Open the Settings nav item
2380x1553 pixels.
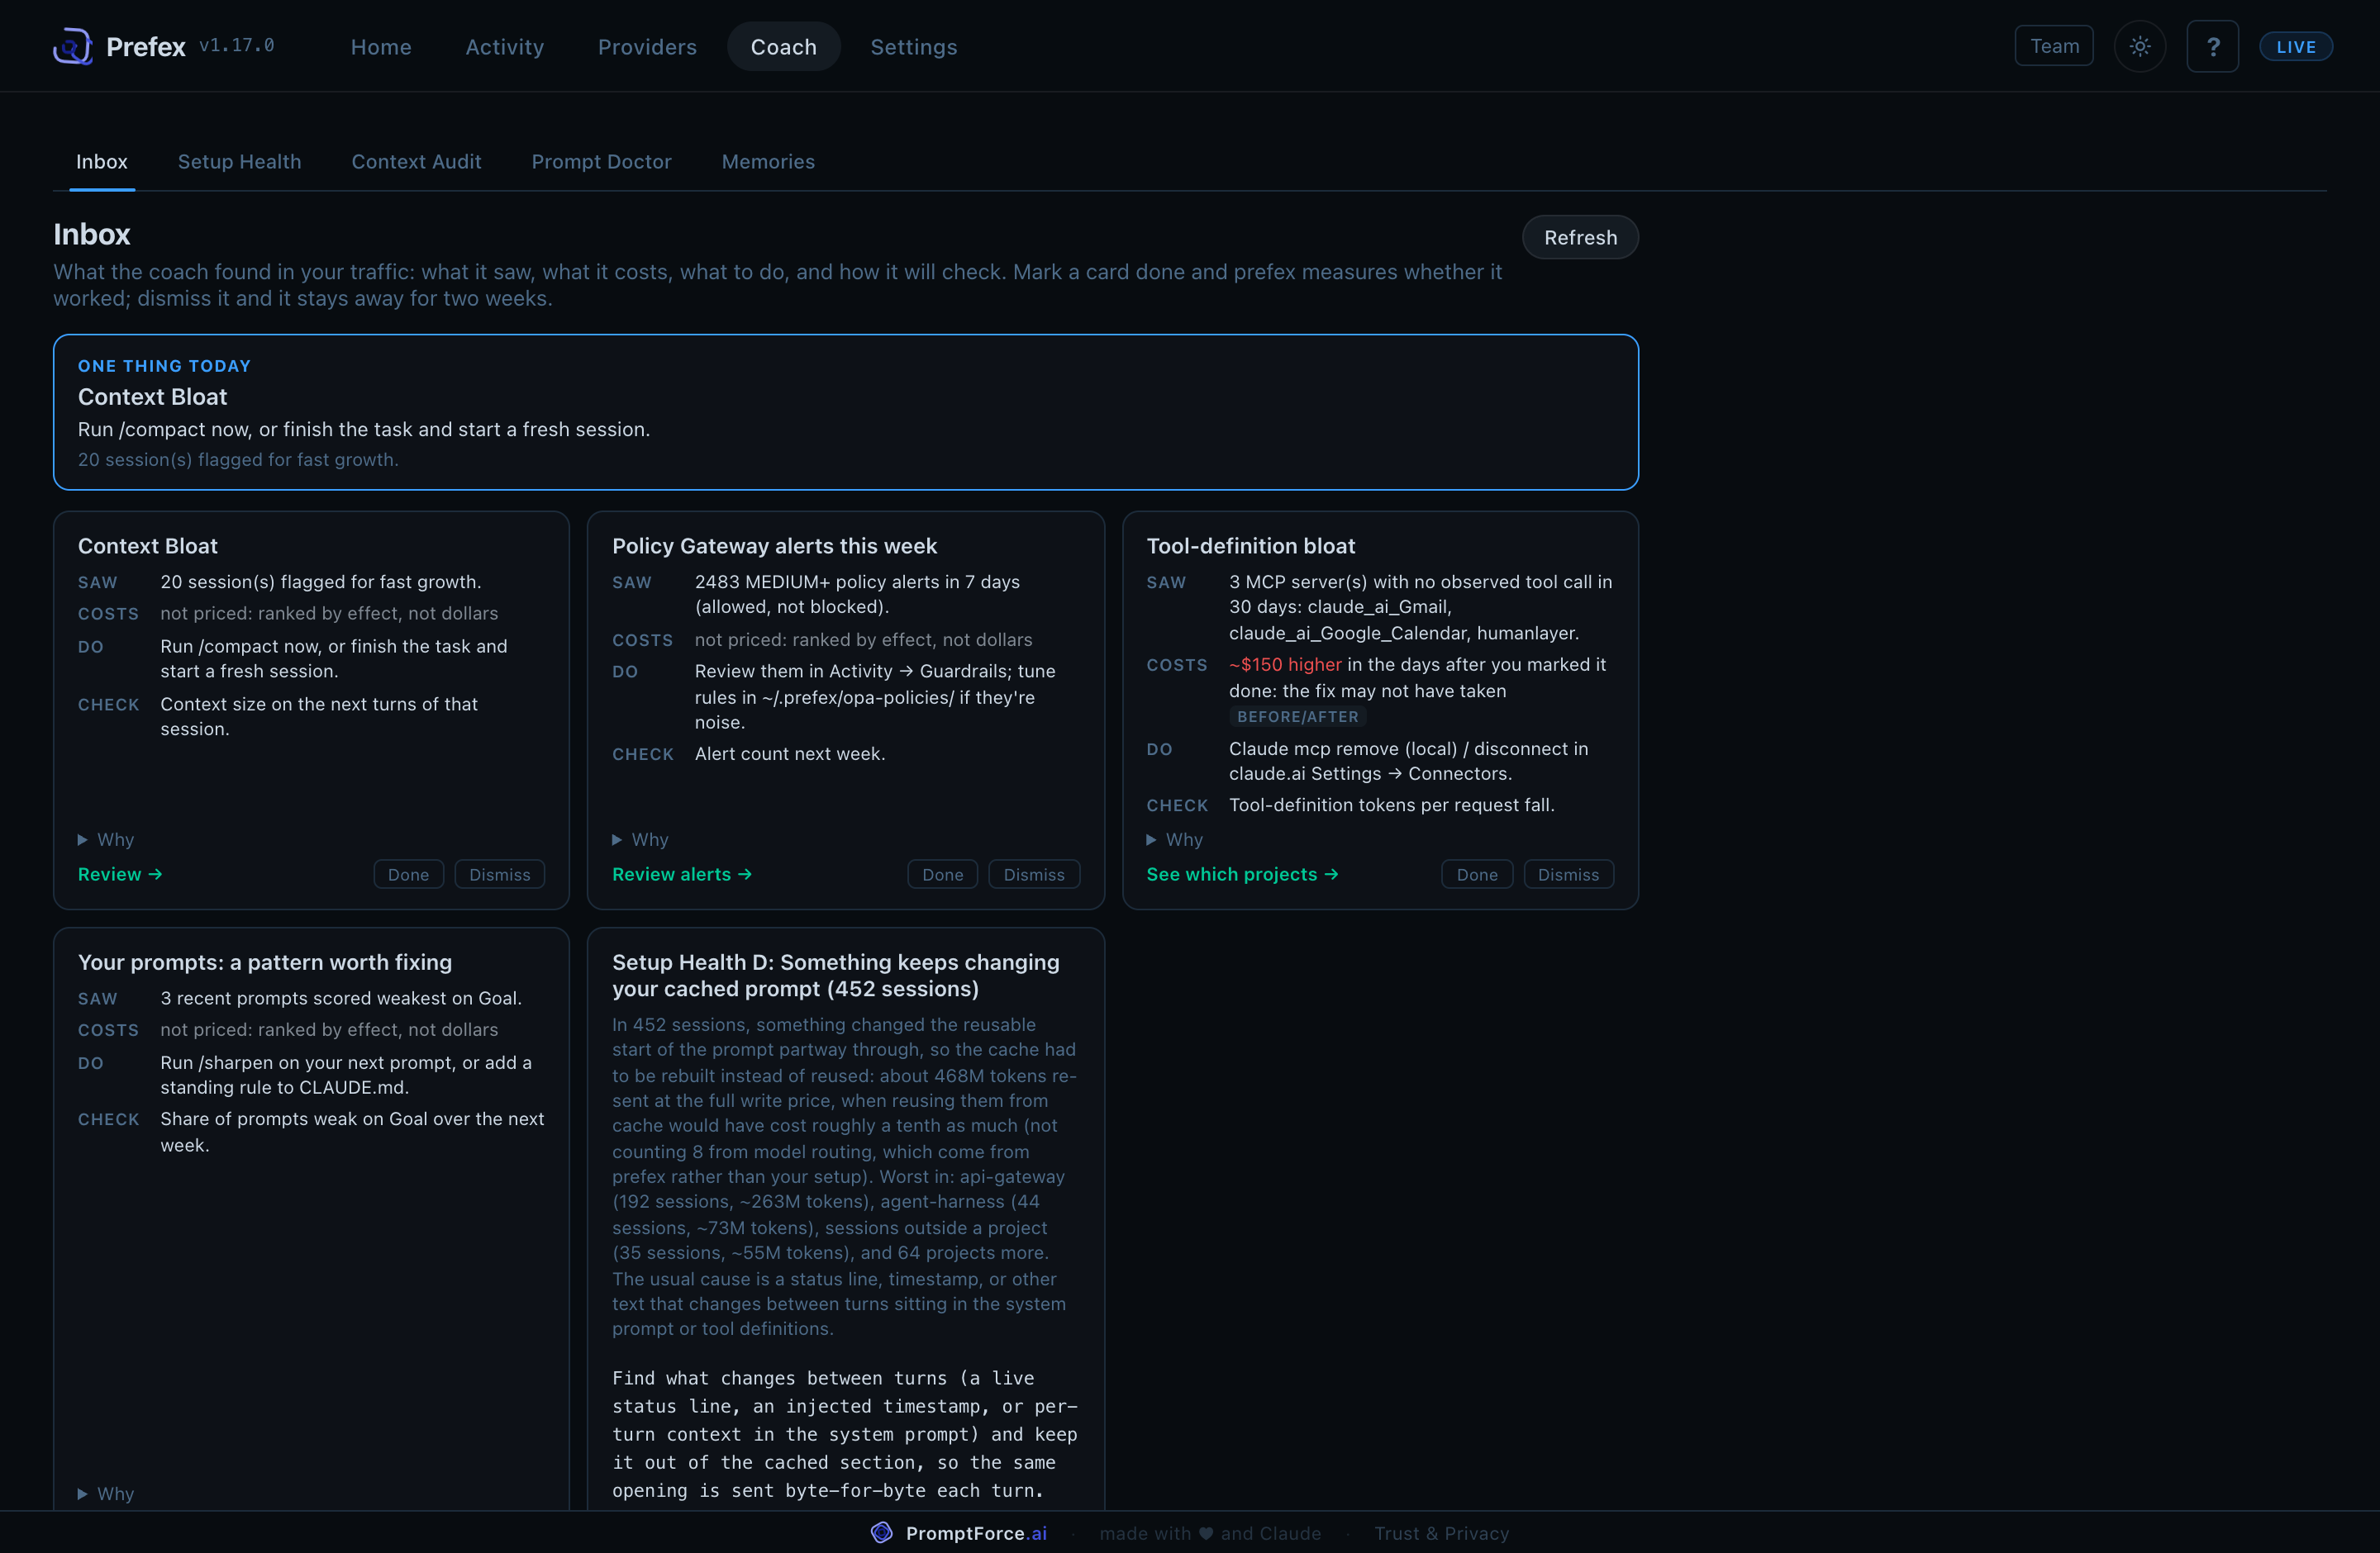[x=913, y=46]
